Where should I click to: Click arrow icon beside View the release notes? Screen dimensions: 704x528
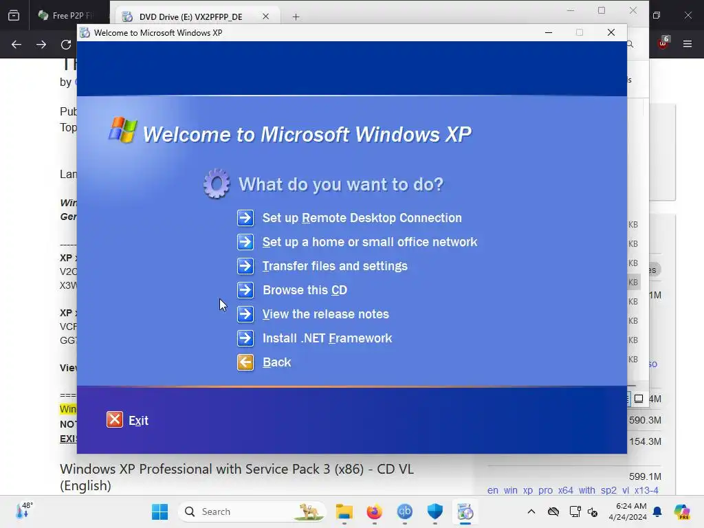(245, 314)
